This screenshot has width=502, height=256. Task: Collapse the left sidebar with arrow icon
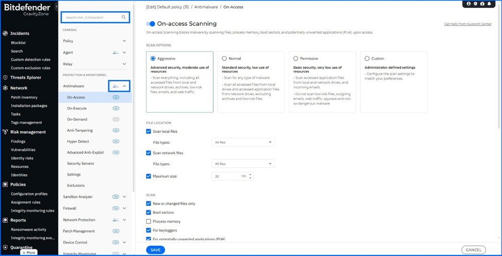(x=56, y=6)
